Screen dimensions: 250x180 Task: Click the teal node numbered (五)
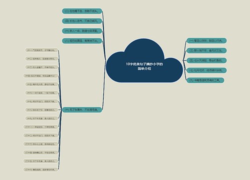[x=206, y=60]
